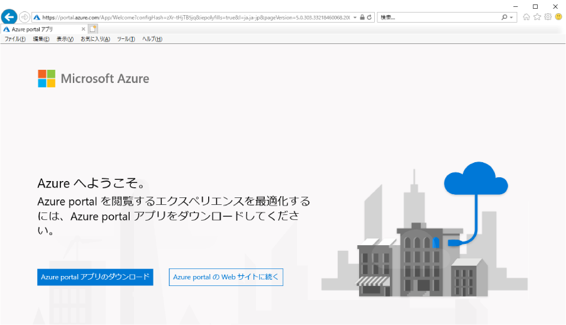This screenshot has width=566, height=325.
Task: Click the Azure portal アプリのダウンロード button
Action: (x=95, y=277)
